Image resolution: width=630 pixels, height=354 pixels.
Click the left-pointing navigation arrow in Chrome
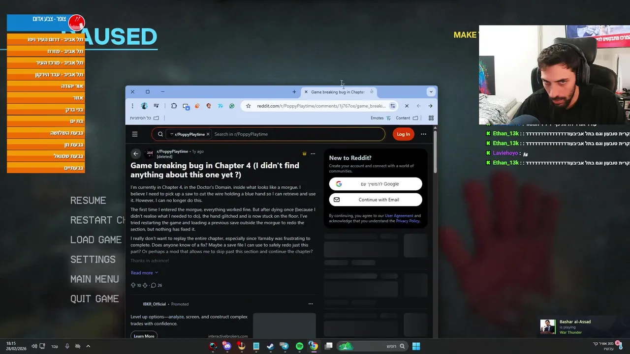[418, 106]
